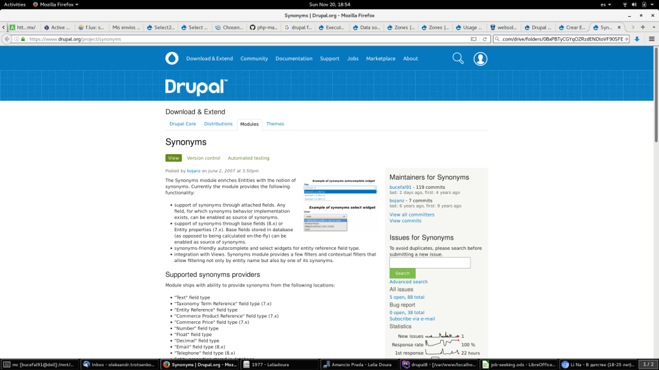Image resolution: width=659 pixels, height=370 pixels.
Task: Open the Marketplace menu item
Action: coord(380,58)
